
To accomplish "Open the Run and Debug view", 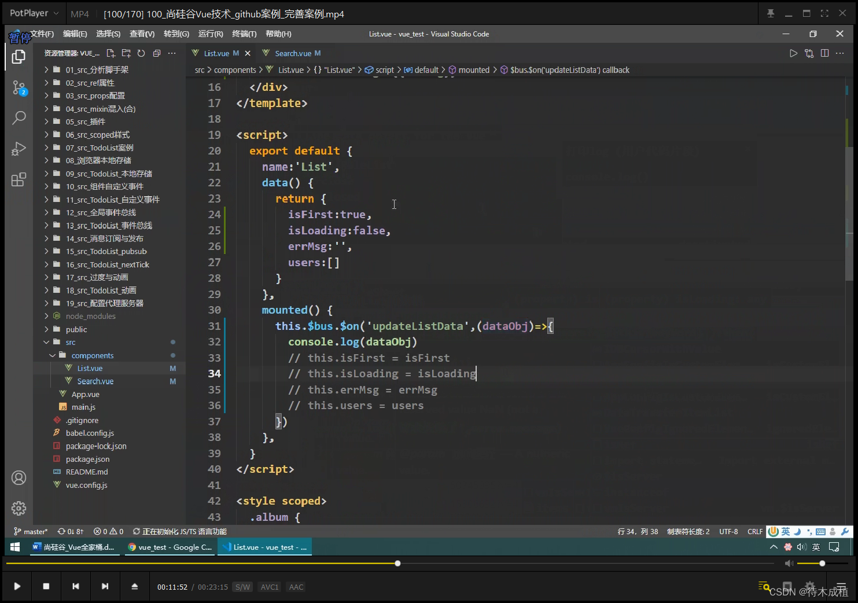I will coord(19,149).
